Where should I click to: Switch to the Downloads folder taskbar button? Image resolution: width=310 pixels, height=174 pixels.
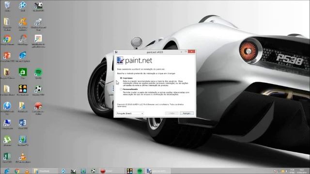click(45, 171)
